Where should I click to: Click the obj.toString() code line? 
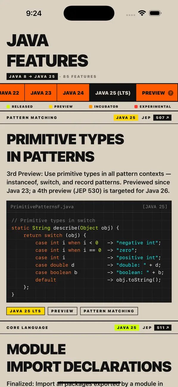coord(138,280)
